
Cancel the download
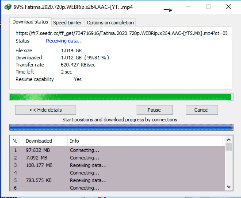pos(202,110)
